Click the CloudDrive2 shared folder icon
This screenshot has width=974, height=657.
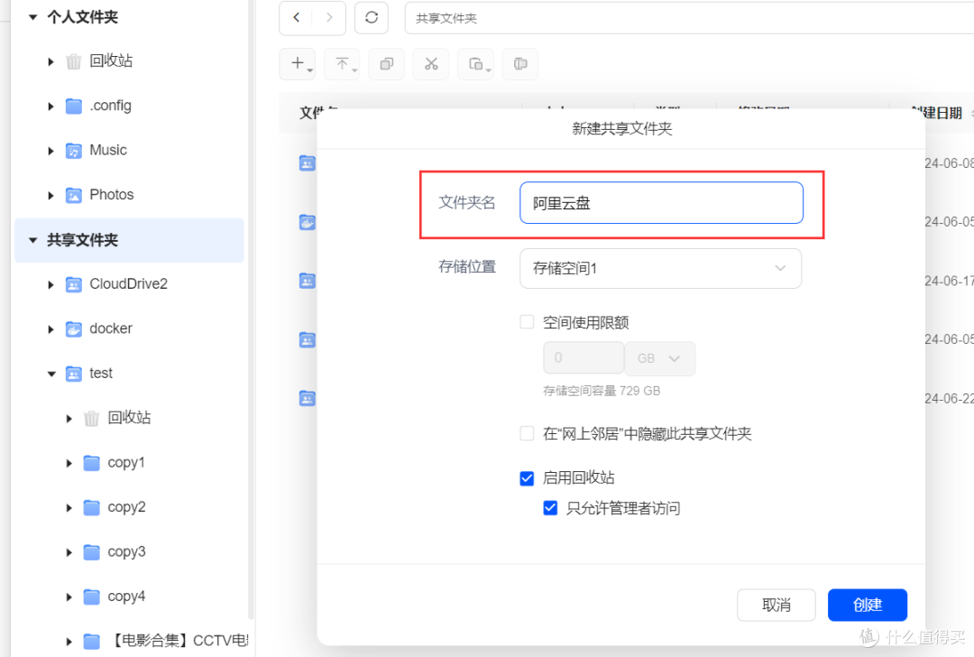point(73,284)
